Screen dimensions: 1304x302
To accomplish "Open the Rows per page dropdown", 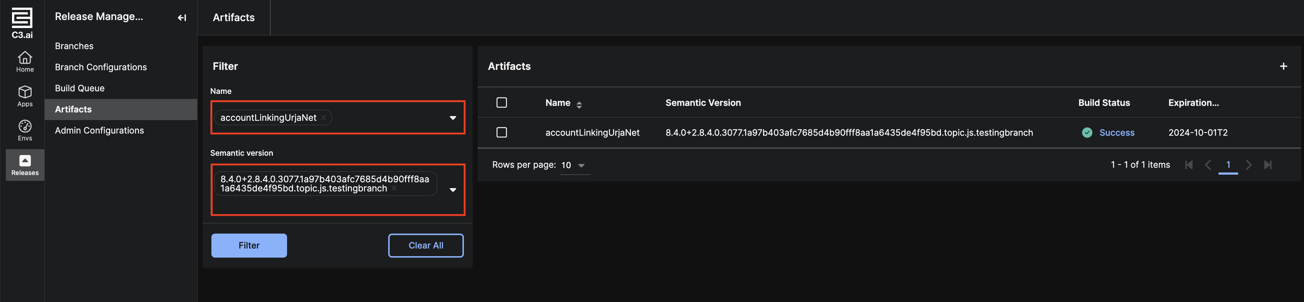I will pos(581,166).
